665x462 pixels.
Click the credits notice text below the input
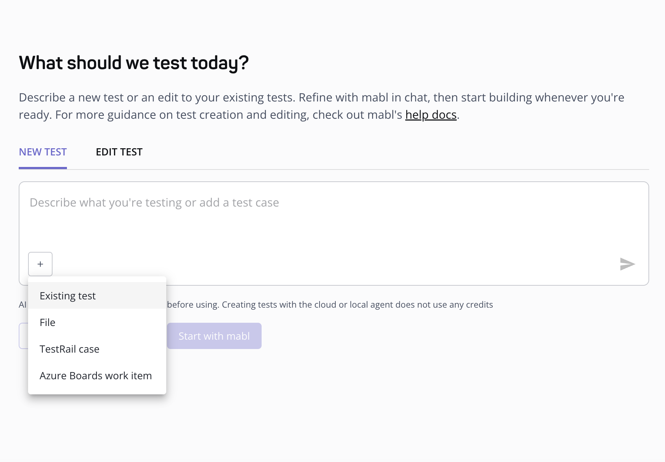(x=330, y=305)
